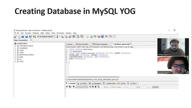This screenshot has width=192, height=108.
Task: Open the user manager dropdown arrow
Action: tap(59, 37)
